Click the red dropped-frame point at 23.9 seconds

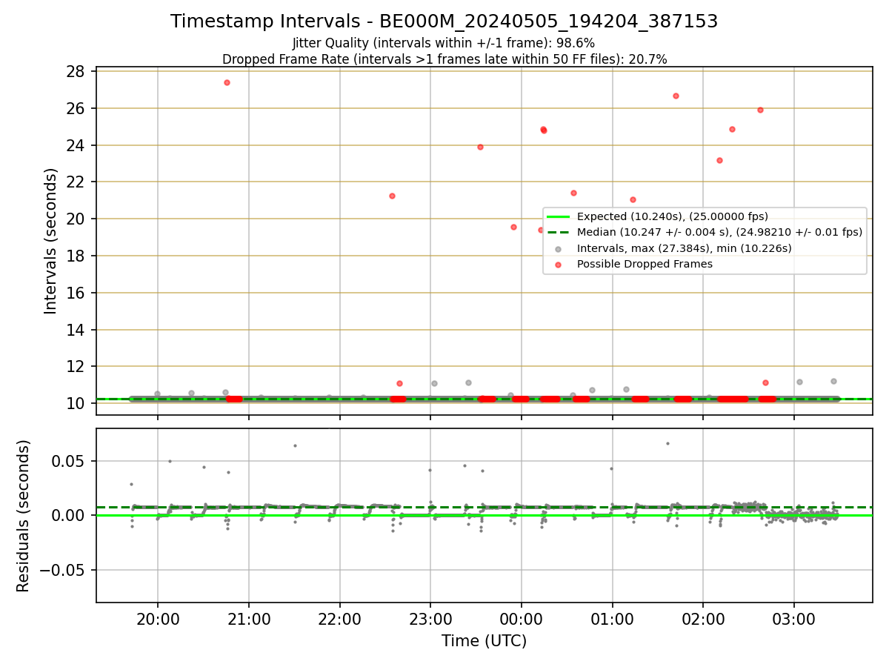click(480, 147)
